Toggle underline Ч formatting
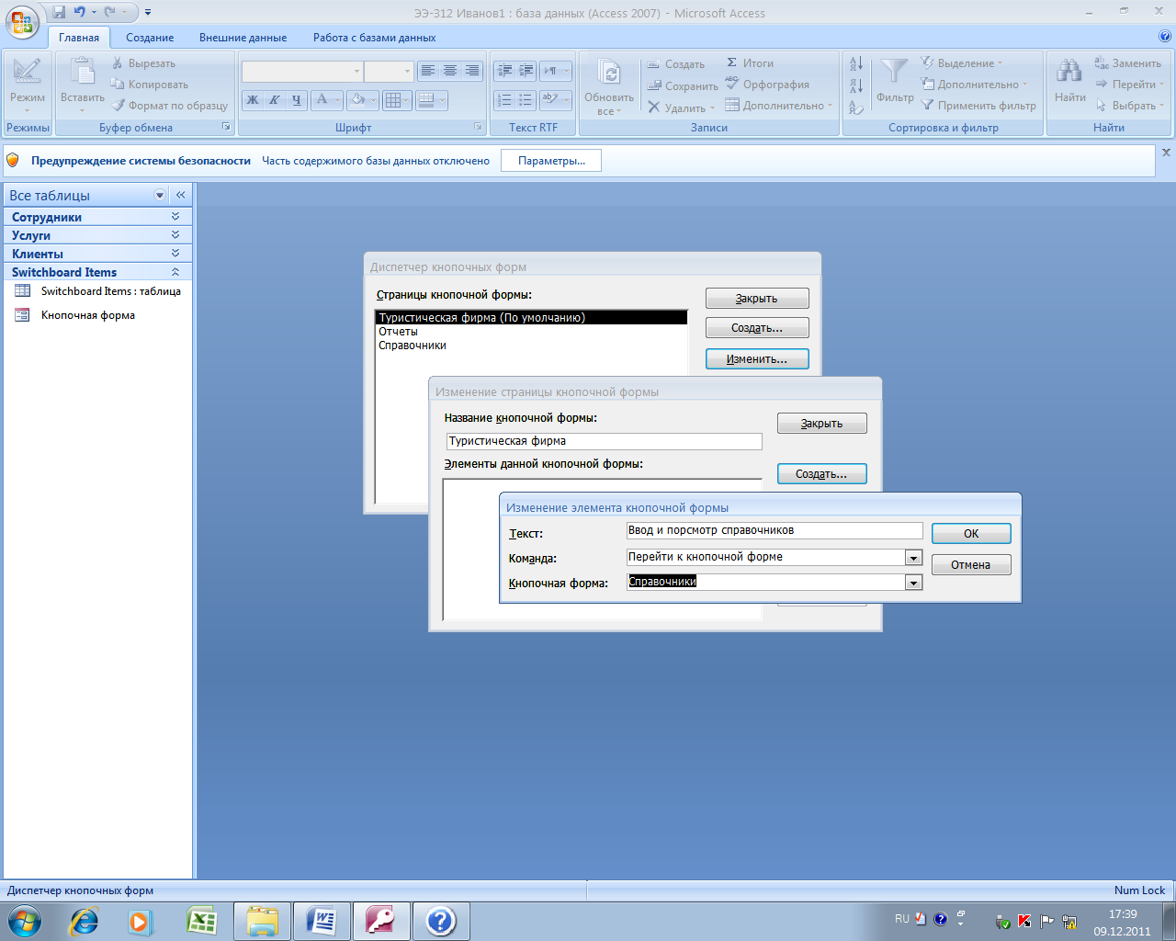This screenshot has width=1176, height=941. point(296,100)
